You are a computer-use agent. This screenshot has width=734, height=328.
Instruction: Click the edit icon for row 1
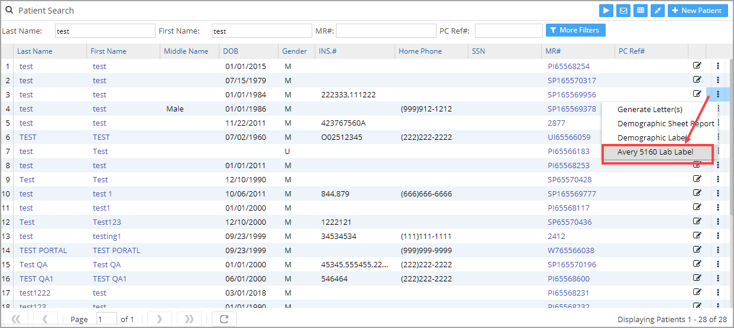[x=697, y=65]
